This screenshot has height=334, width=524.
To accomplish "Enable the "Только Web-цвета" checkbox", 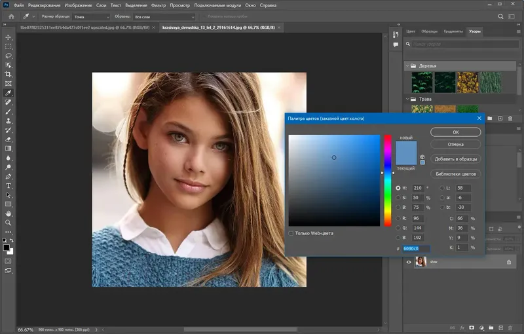I will tap(291, 233).
